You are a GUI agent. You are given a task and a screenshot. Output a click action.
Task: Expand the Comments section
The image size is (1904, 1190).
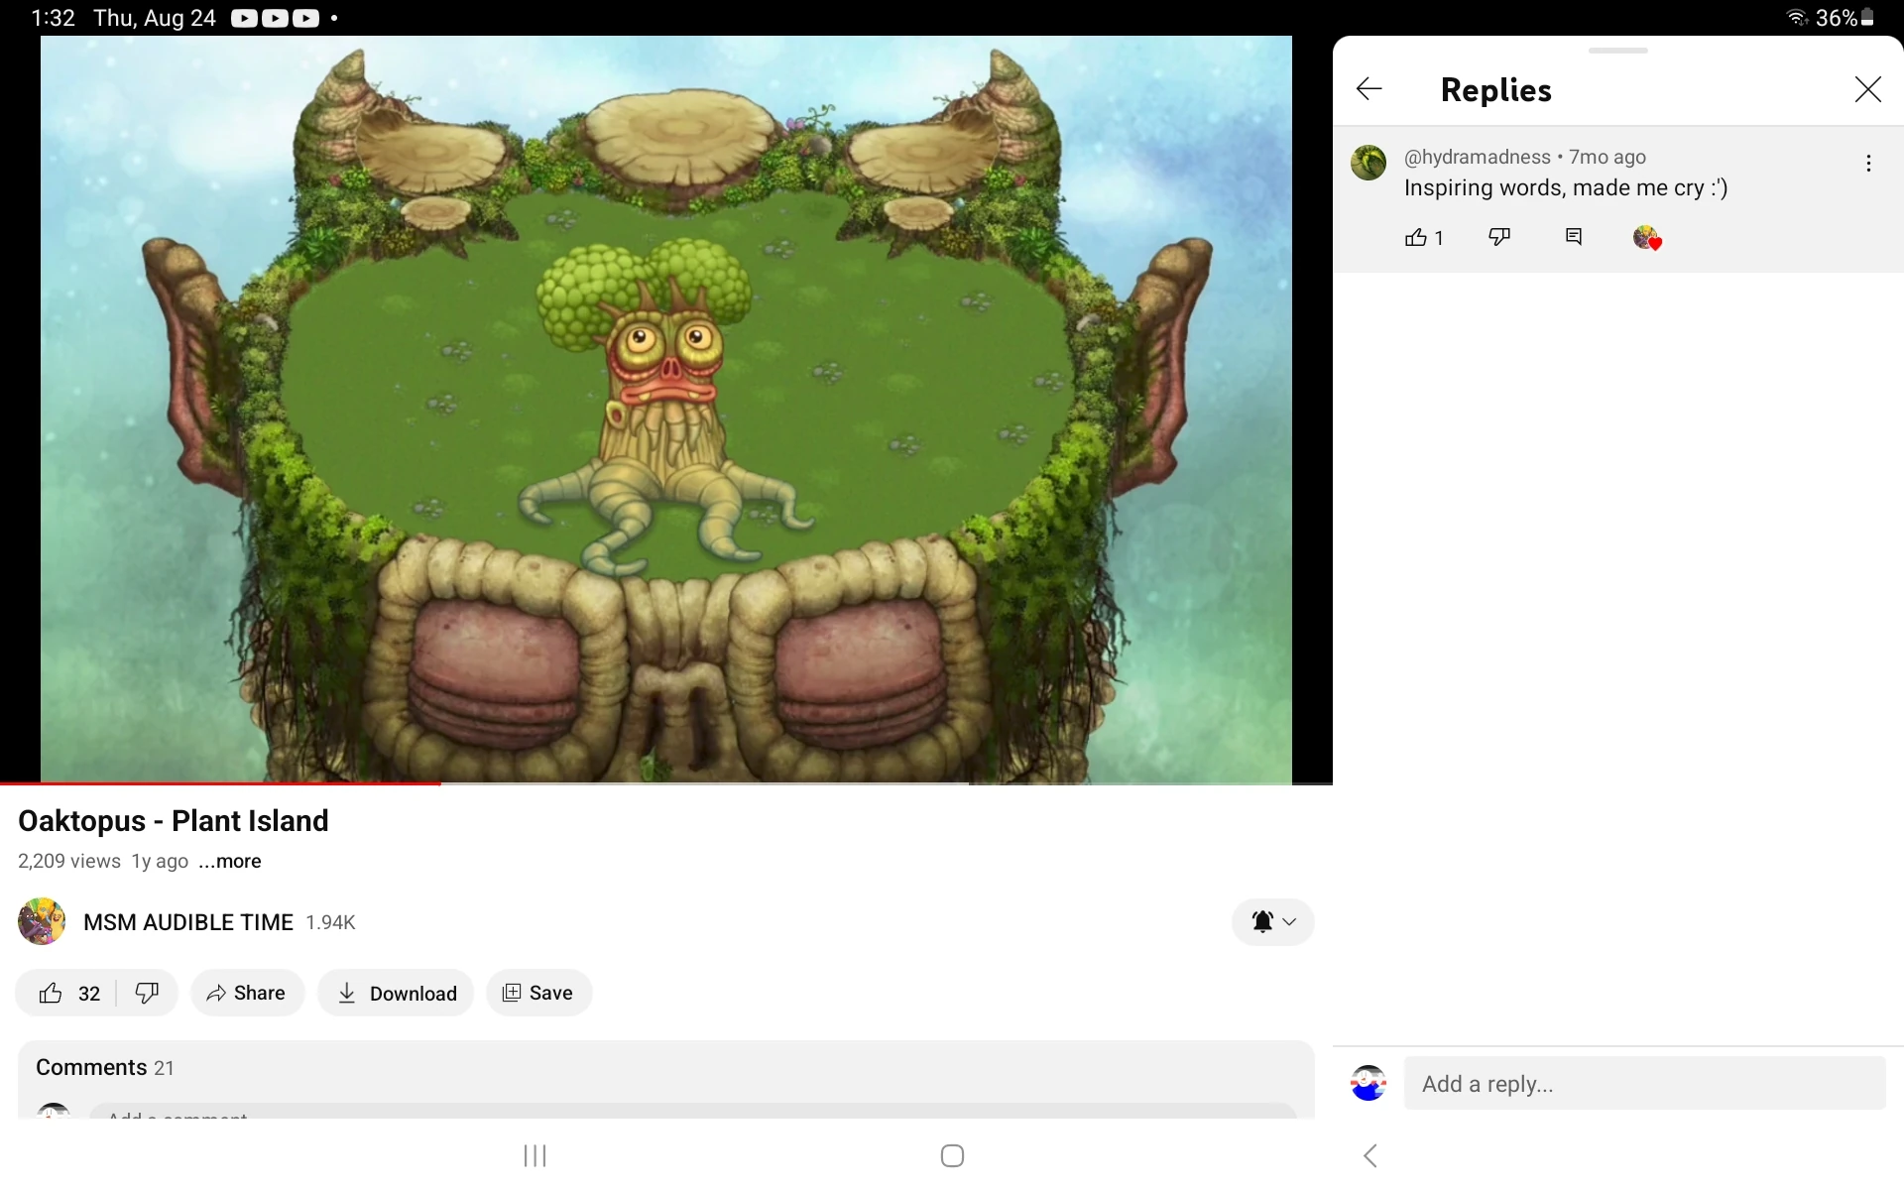664,1068
